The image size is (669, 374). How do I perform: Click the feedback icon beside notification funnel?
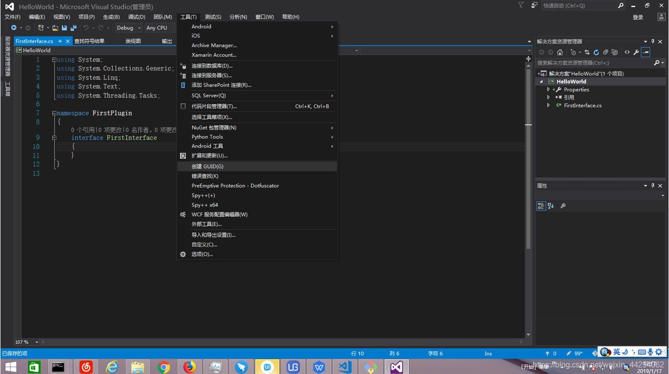pyautogui.click(x=534, y=5)
